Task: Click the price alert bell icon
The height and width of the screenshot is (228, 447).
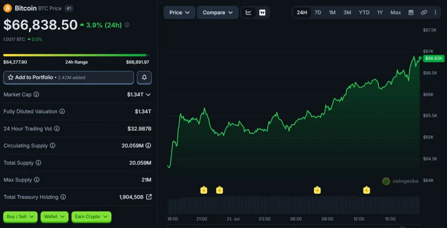Action: pyautogui.click(x=144, y=77)
